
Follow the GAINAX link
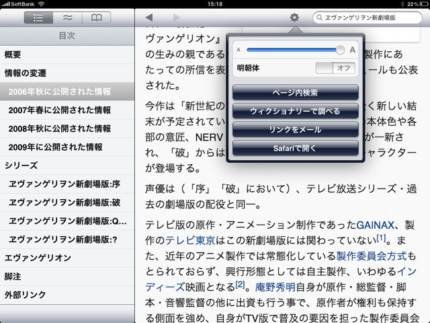click(x=375, y=225)
